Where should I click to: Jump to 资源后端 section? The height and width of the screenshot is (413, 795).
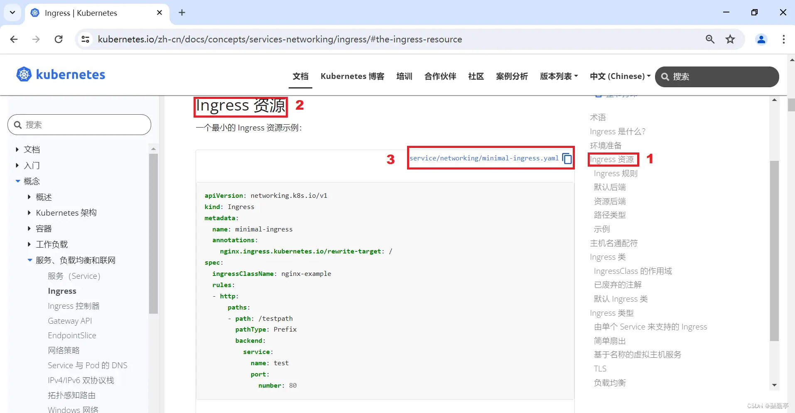(610, 201)
